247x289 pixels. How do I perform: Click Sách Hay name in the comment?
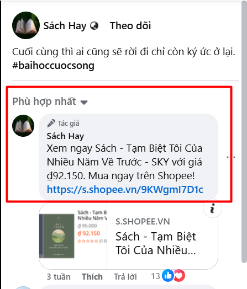point(65,136)
